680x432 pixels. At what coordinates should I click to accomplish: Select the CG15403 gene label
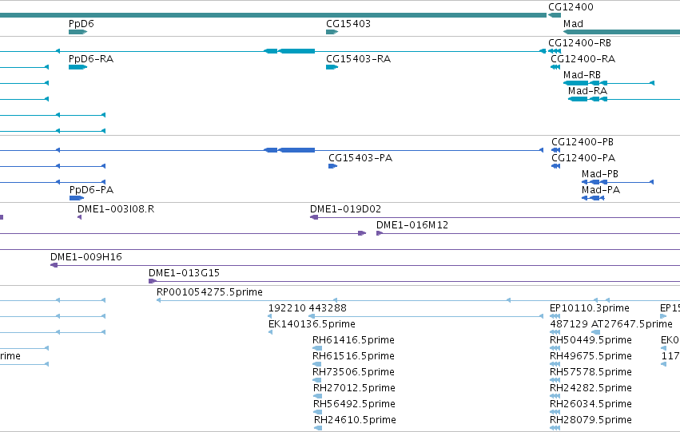click(348, 23)
